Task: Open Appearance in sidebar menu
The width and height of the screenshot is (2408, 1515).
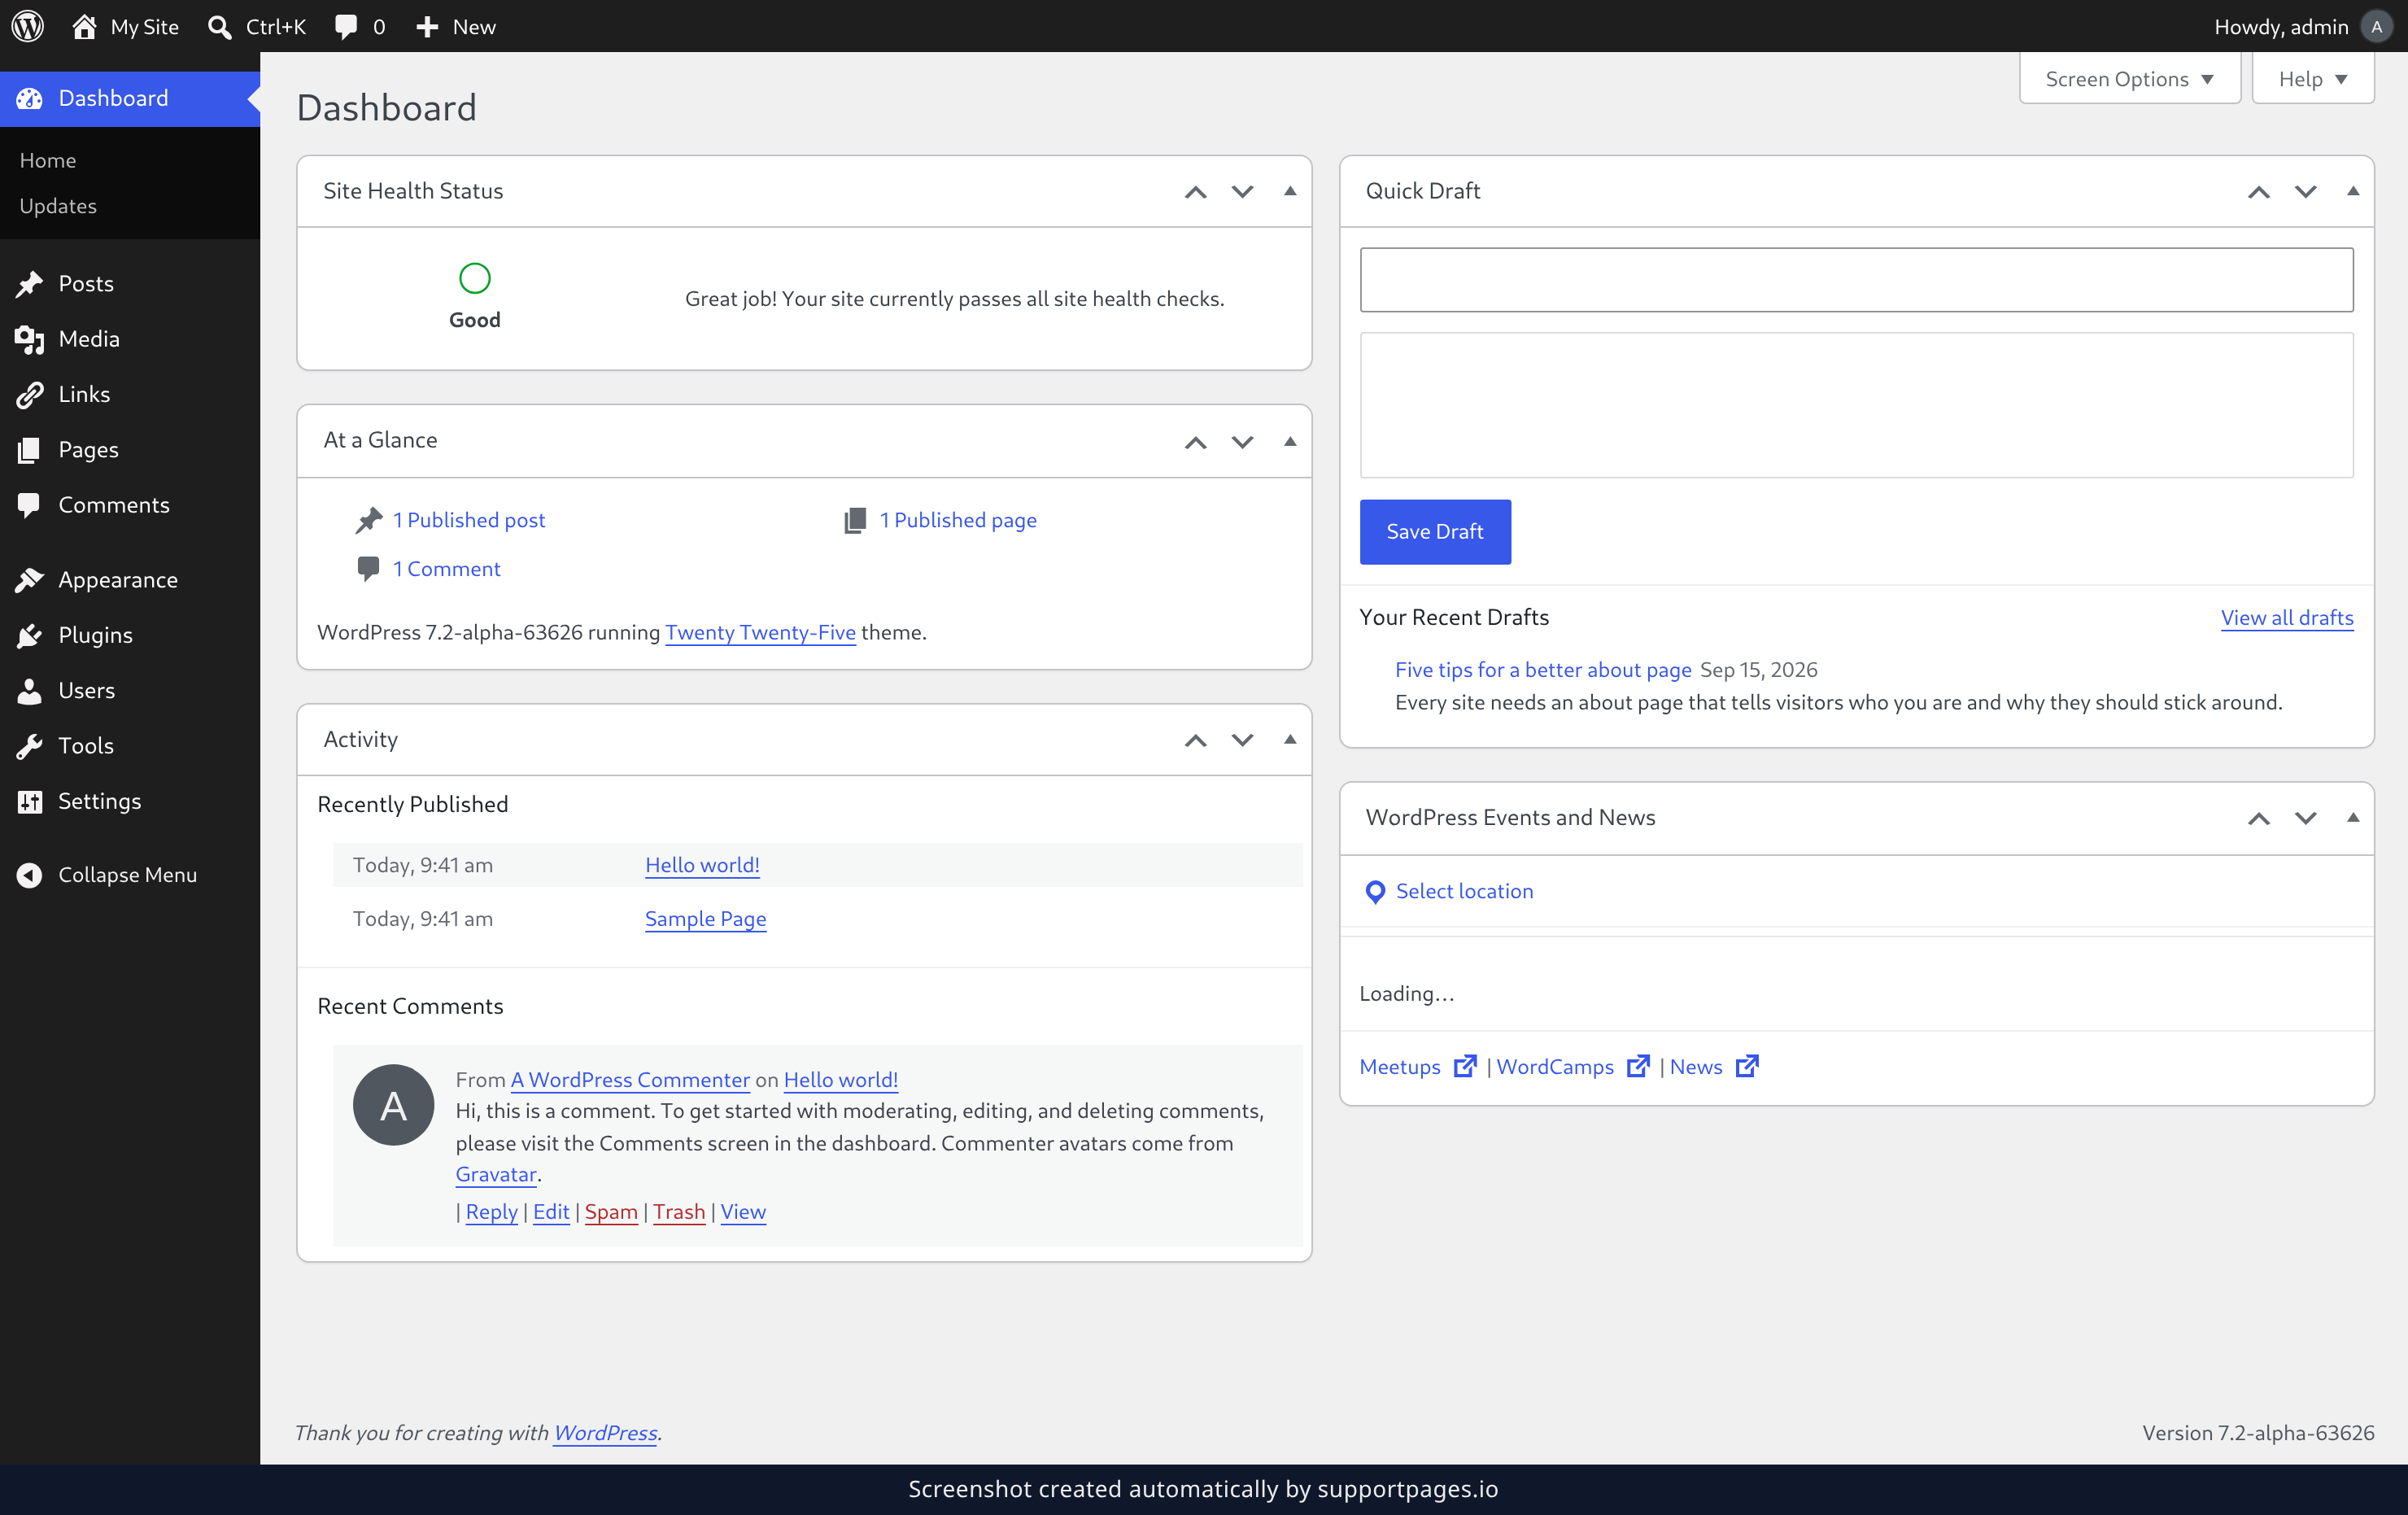Action: coord(130,580)
